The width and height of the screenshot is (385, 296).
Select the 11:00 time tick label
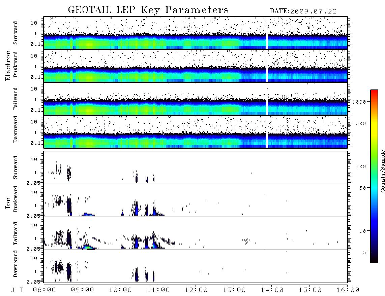158,290
